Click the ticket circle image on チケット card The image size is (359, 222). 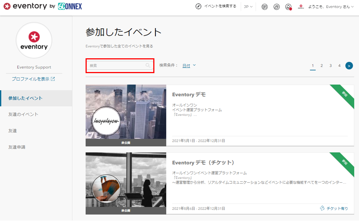point(106,189)
